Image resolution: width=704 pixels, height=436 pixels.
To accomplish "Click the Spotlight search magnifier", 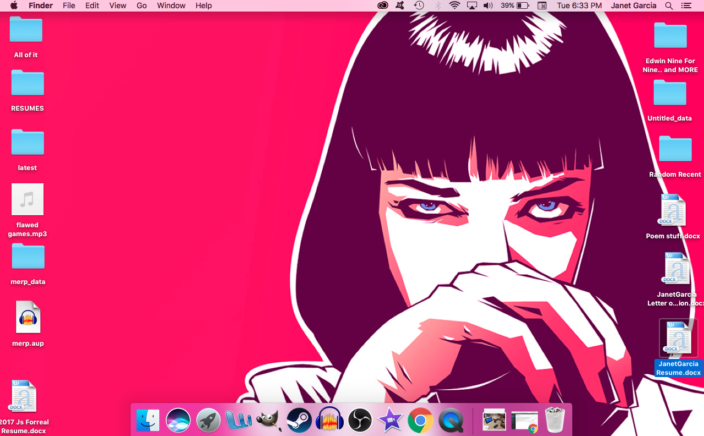I will pyautogui.click(x=669, y=6).
